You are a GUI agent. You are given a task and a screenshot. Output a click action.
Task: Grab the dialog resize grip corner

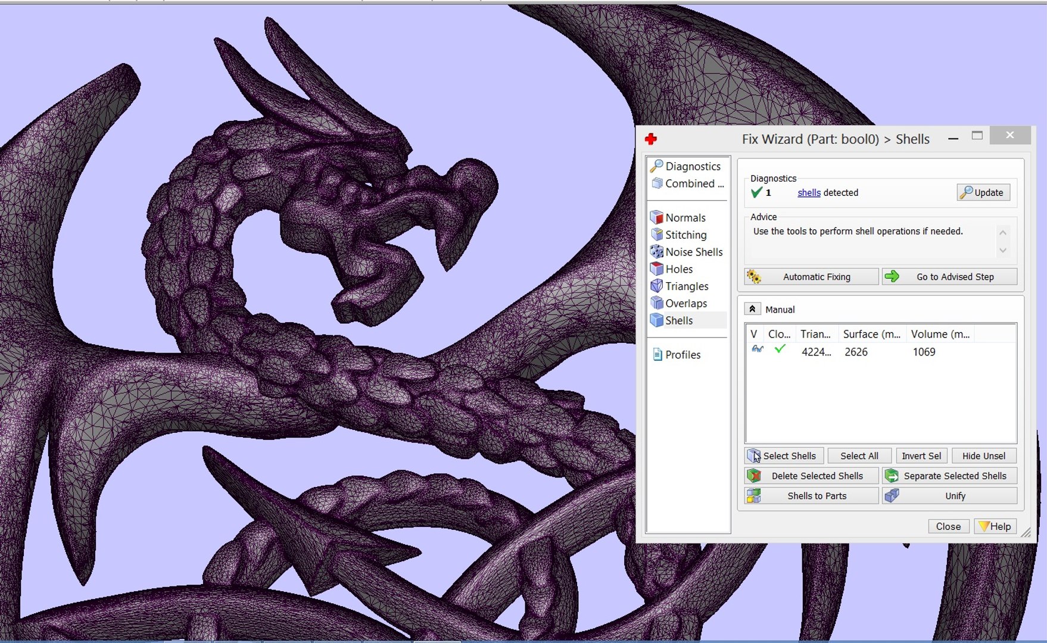click(x=1026, y=533)
